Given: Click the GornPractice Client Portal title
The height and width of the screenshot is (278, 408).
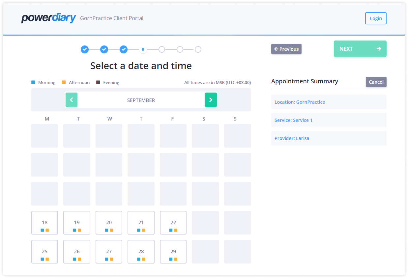Looking at the screenshot, I should (x=112, y=18).
